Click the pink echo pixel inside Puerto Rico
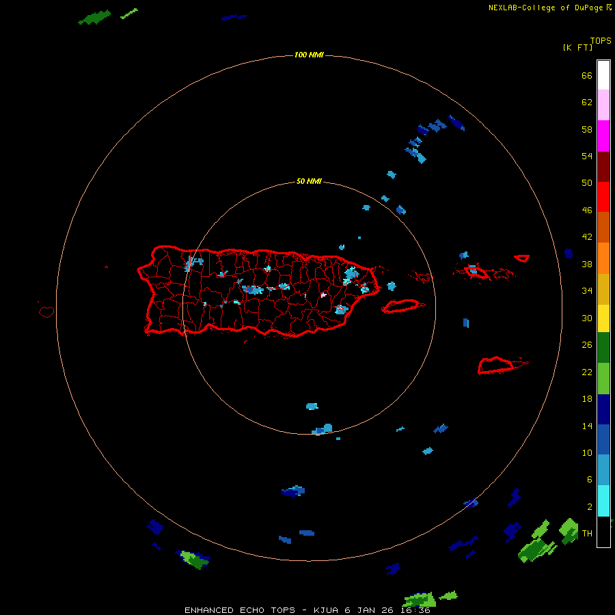The height and width of the screenshot is (615, 615). click(x=324, y=295)
